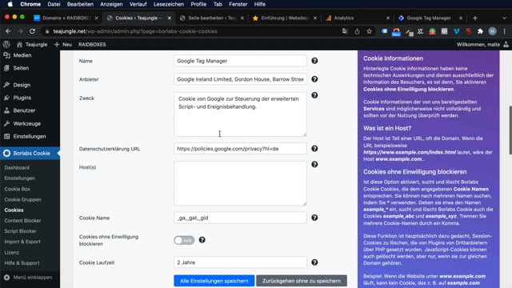This screenshot has width=512, height=288.
Task: Open Chrome profile avatar
Action: click(493, 31)
